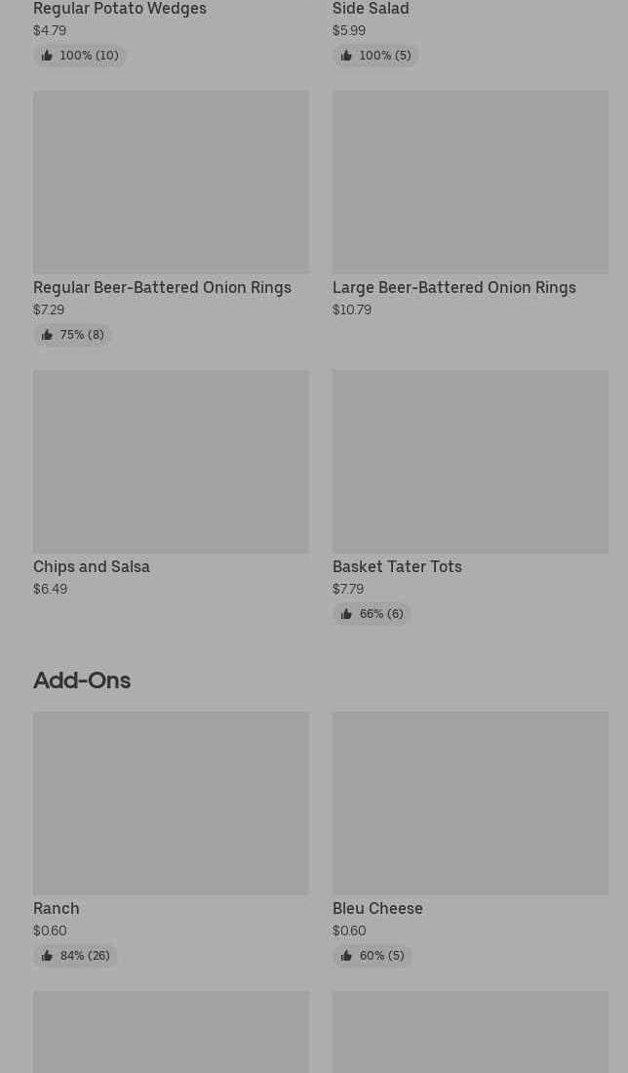This screenshot has height=1073, width=628.
Task: Click thumbs-up icon on Bleu Cheese rating
Action: coord(346,956)
